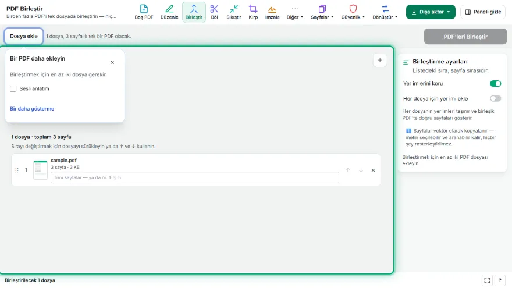This screenshot has height=288, width=512.
Task: Open the Böl scissors tool
Action: (214, 12)
